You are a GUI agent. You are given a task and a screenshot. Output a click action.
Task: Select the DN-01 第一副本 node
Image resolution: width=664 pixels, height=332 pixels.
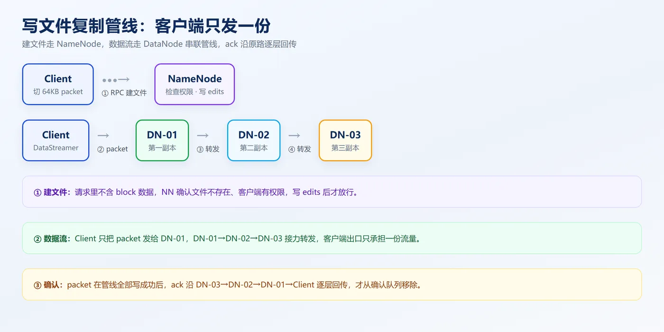point(162,140)
